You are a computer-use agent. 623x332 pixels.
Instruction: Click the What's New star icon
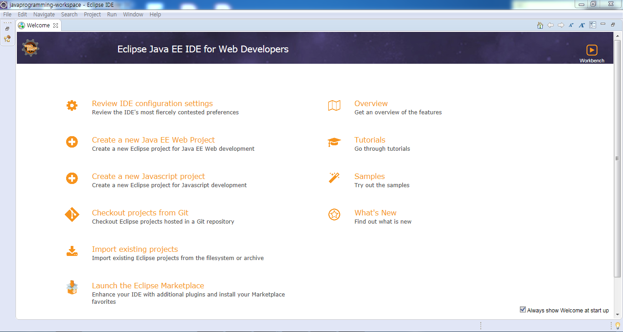point(334,215)
